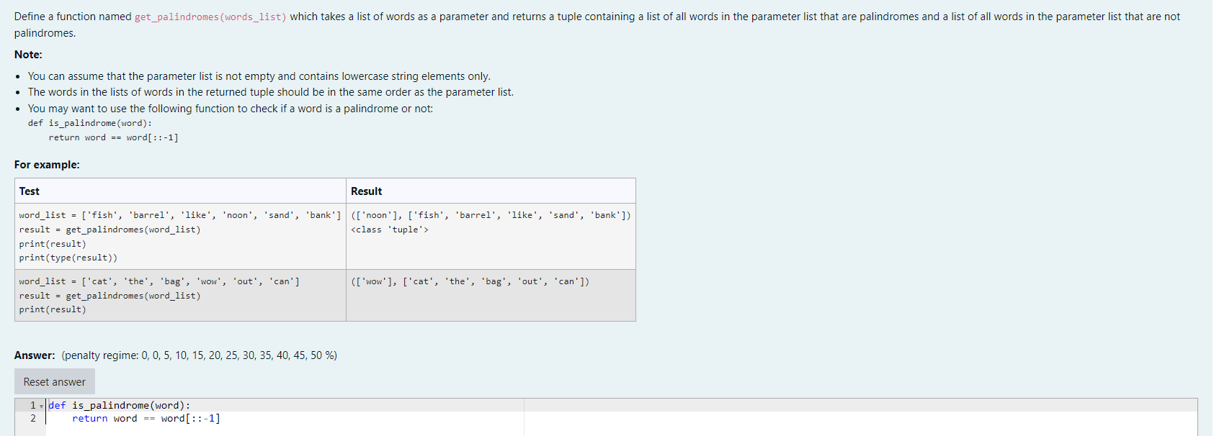Image resolution: width=1214 pixels, height=436 pixels.
Task: Click the penalty regime text
Action: pos(200,355)
